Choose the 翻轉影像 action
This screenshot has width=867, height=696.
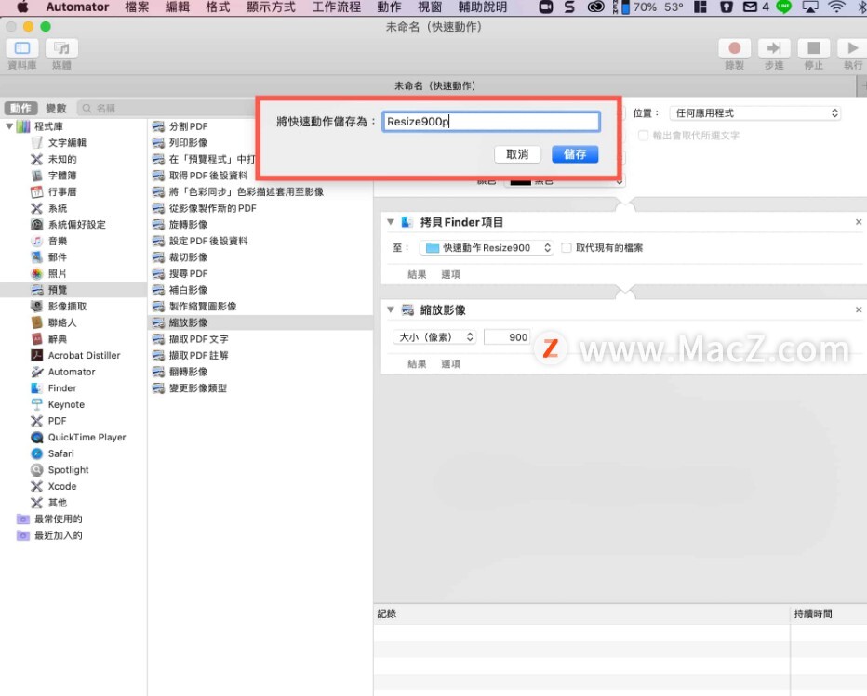pos(188,372)
